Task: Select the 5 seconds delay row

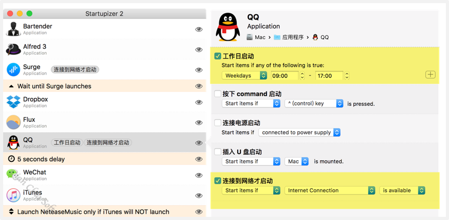Action: point(105,159)
